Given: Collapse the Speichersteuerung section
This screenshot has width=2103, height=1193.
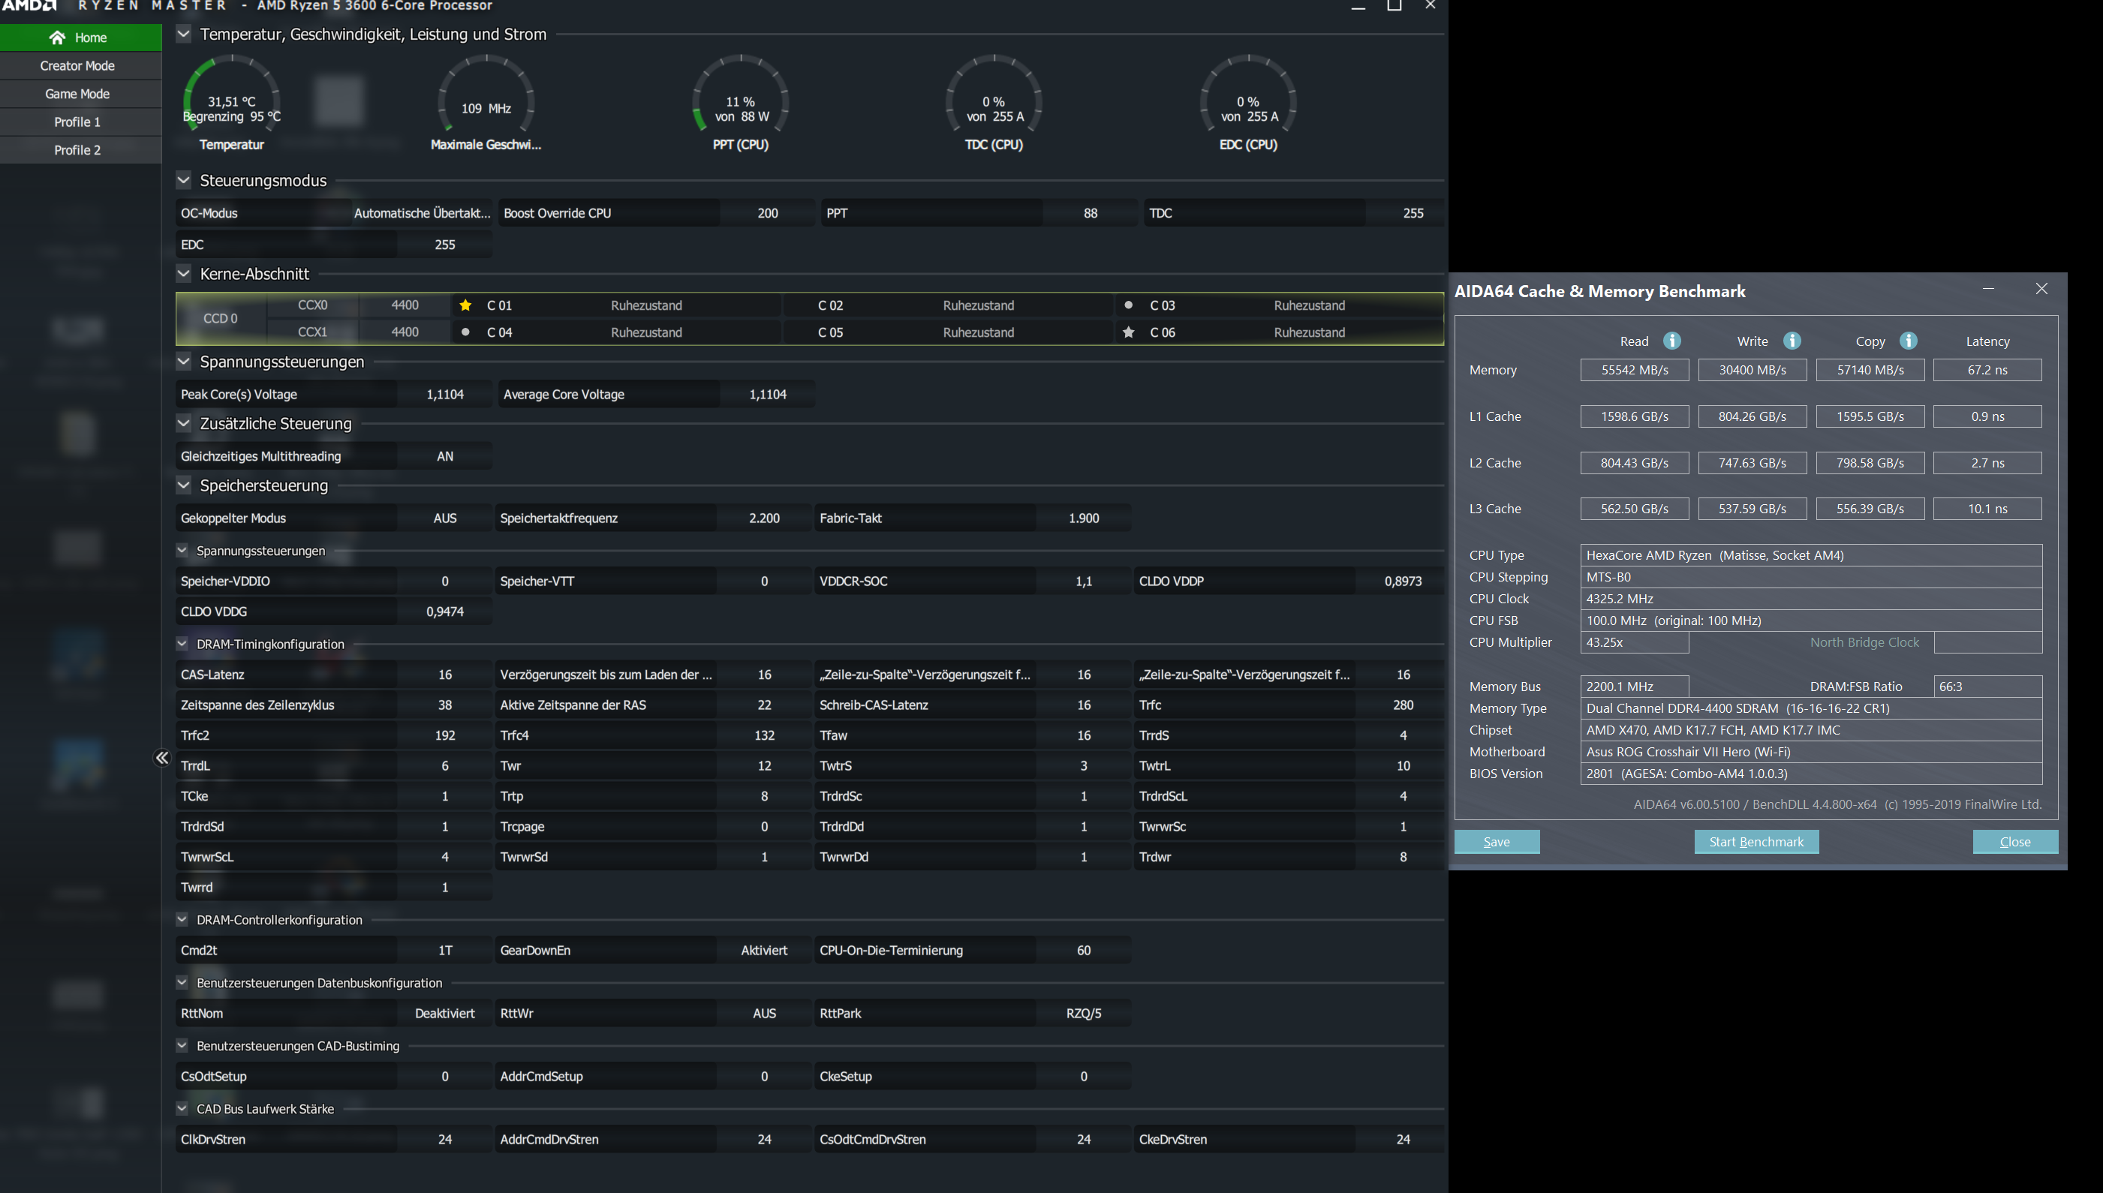Looking at the screenshot, I should coord(184,485).
